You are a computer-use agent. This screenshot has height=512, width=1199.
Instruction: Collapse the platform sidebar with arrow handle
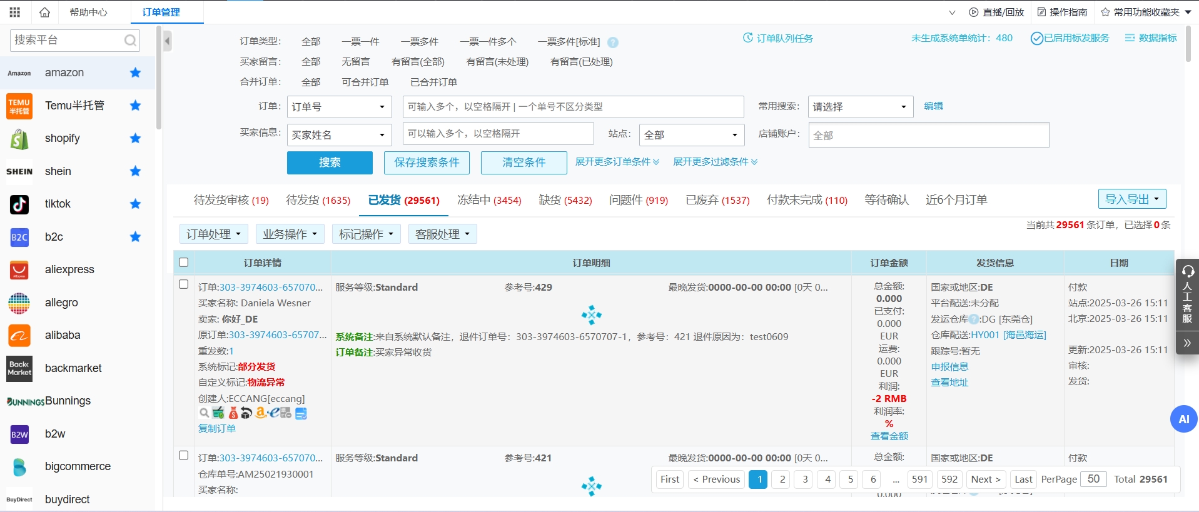point(167,42)
